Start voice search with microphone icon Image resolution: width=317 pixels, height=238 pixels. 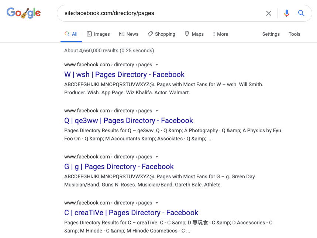287,13
